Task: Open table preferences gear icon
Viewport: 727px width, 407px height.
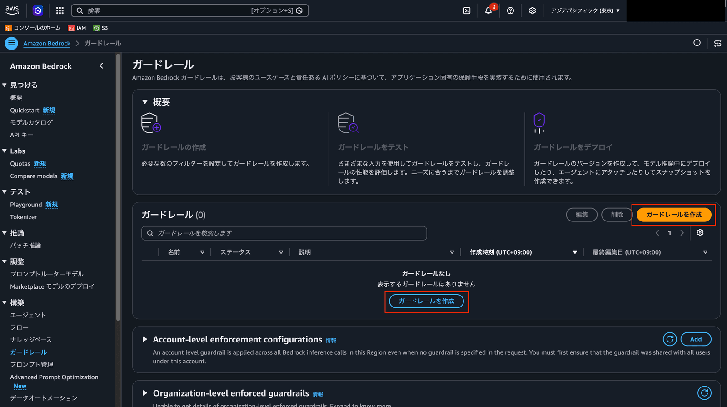Action: coord(700,232)
